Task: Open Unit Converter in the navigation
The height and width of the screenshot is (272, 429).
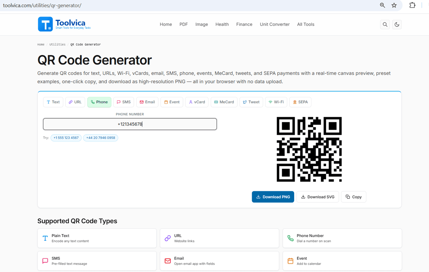Action: coord(275,24)
